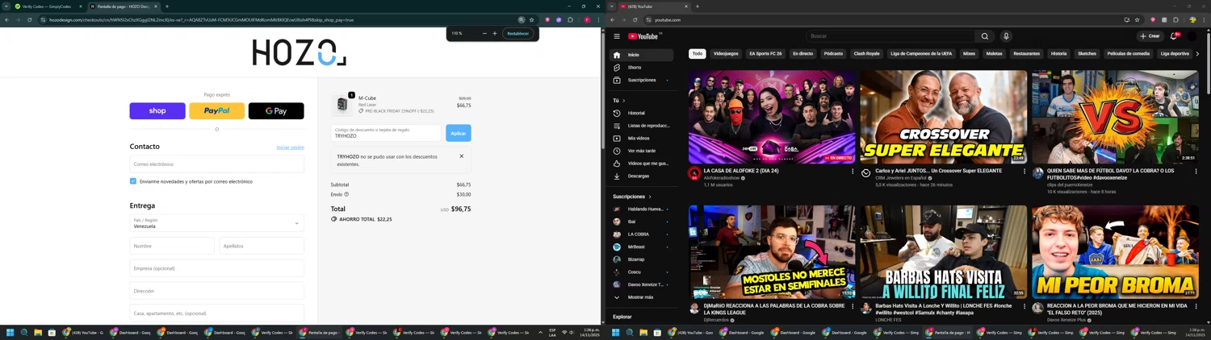Click the Apellidos input field
Image resolution: width=1211 pixels, height=340 pixels.
[262, 246]
